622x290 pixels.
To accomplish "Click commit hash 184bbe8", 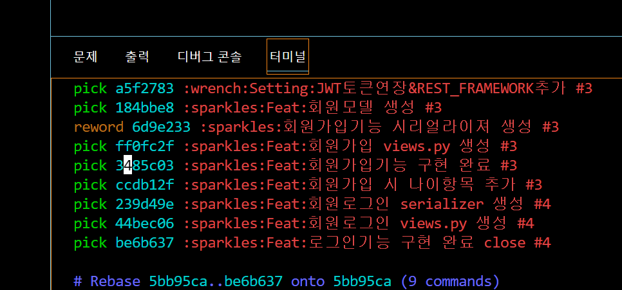I will [x=144, y=108].
